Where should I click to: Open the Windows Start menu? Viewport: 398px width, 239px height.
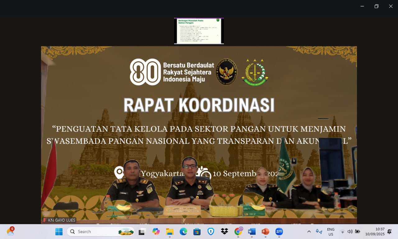pos(59,232)
